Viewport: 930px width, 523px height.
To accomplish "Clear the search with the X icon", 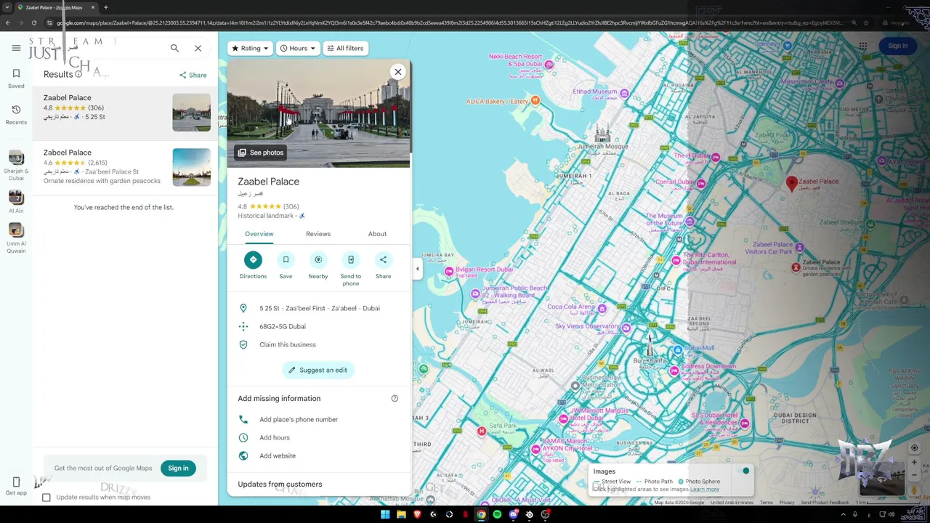I will pos(198,48).
